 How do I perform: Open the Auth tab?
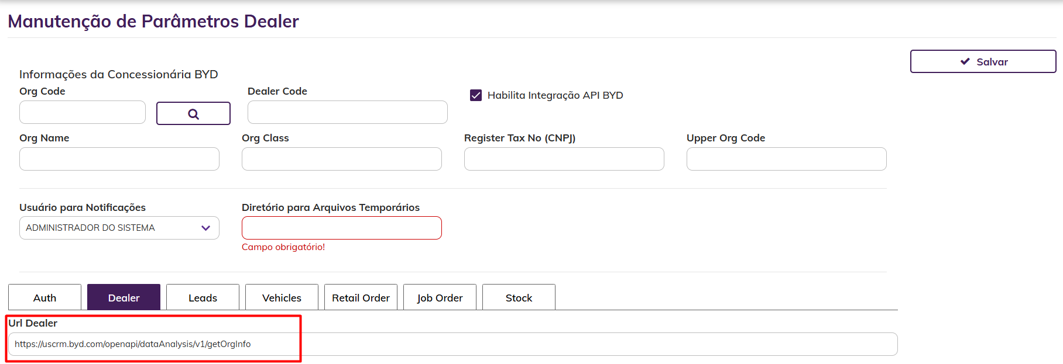pyautogui.click(x=44, y=297)
